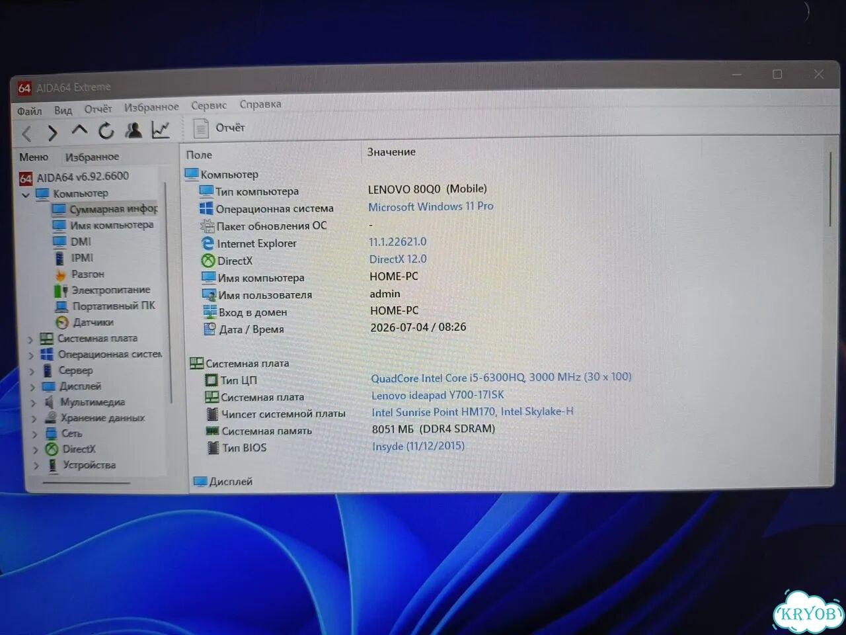The image size is (846, 635).
Task: Select Имя компьютера in the sidebar tree
Action: pos(102,226)
